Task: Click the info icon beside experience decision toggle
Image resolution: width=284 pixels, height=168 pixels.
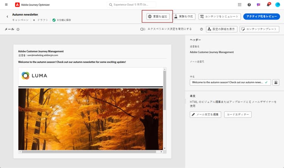Action: (201, 29)
